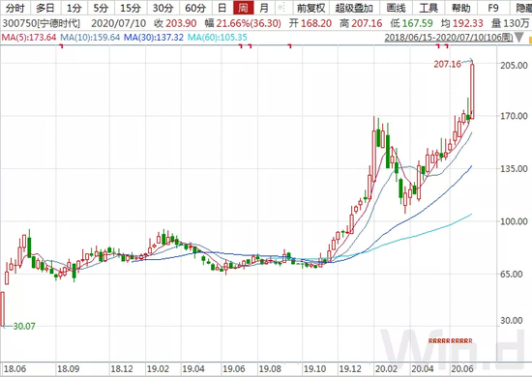Switch to the 分时 intraday view
This screenshot has width=532, height=377.
pyautogui.click(x=15, y=8)
